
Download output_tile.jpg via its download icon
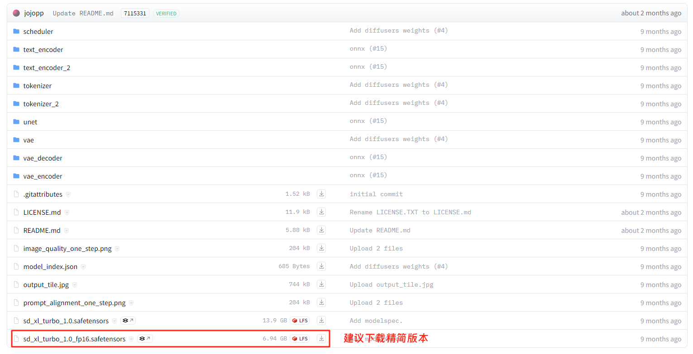(321, 284)
